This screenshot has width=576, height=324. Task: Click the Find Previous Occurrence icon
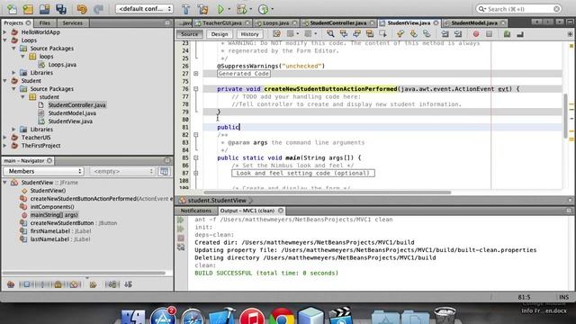(344, 34)
